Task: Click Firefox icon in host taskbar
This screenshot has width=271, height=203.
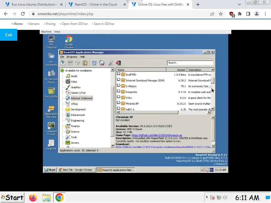Action: click(33, 197)
